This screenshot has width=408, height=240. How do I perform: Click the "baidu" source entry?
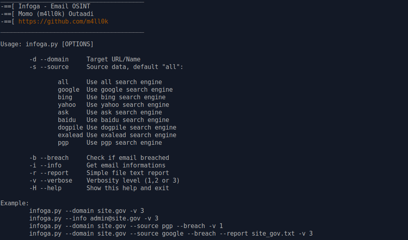pos(67,120)
